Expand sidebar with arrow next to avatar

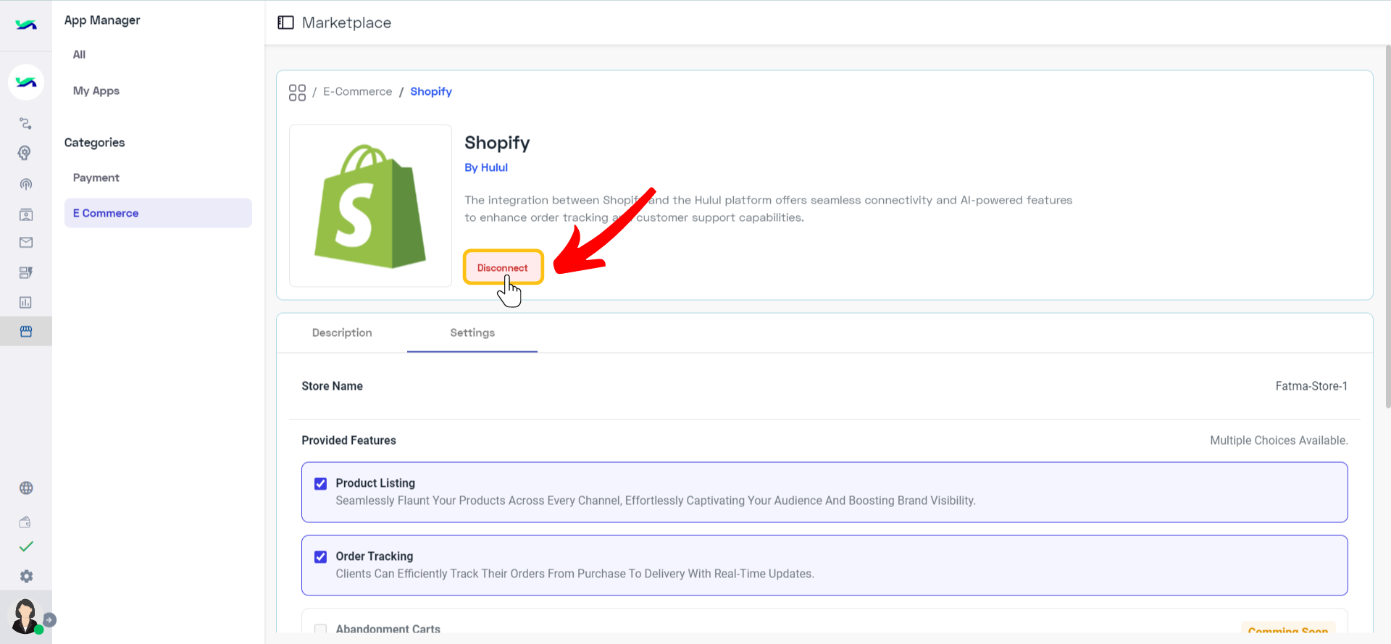click(50, 620)
